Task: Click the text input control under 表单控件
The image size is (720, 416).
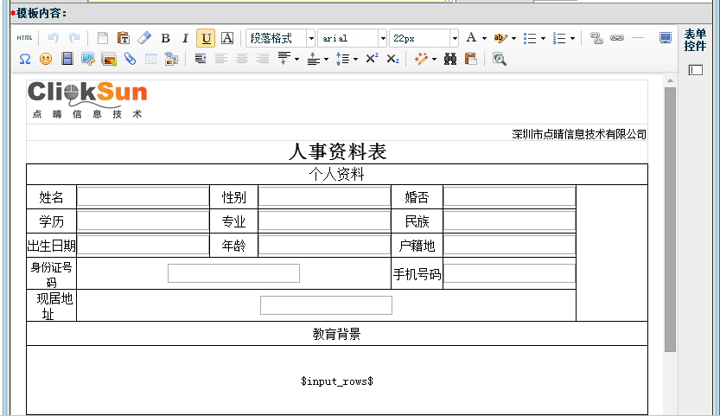Action: [696, 70]
